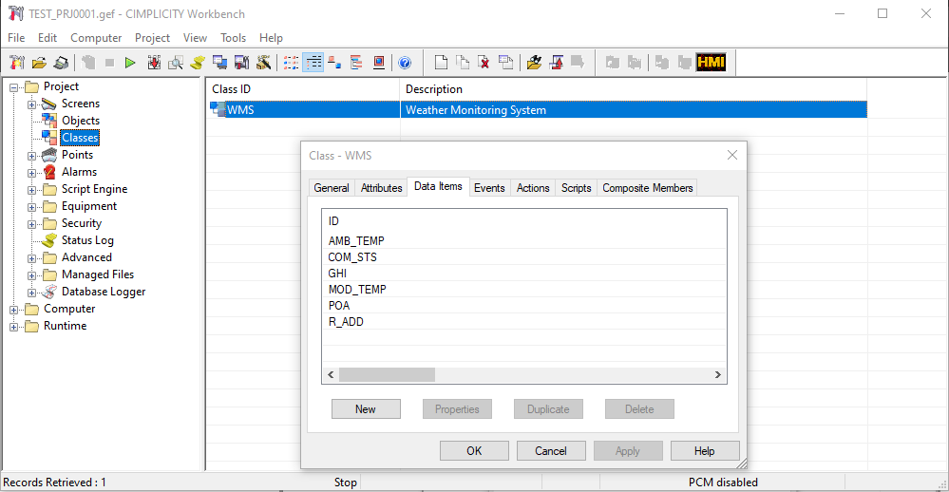Select the AMB_TEMP data item
This screenshot has height=492, width=949.
(x=356, y=241)
